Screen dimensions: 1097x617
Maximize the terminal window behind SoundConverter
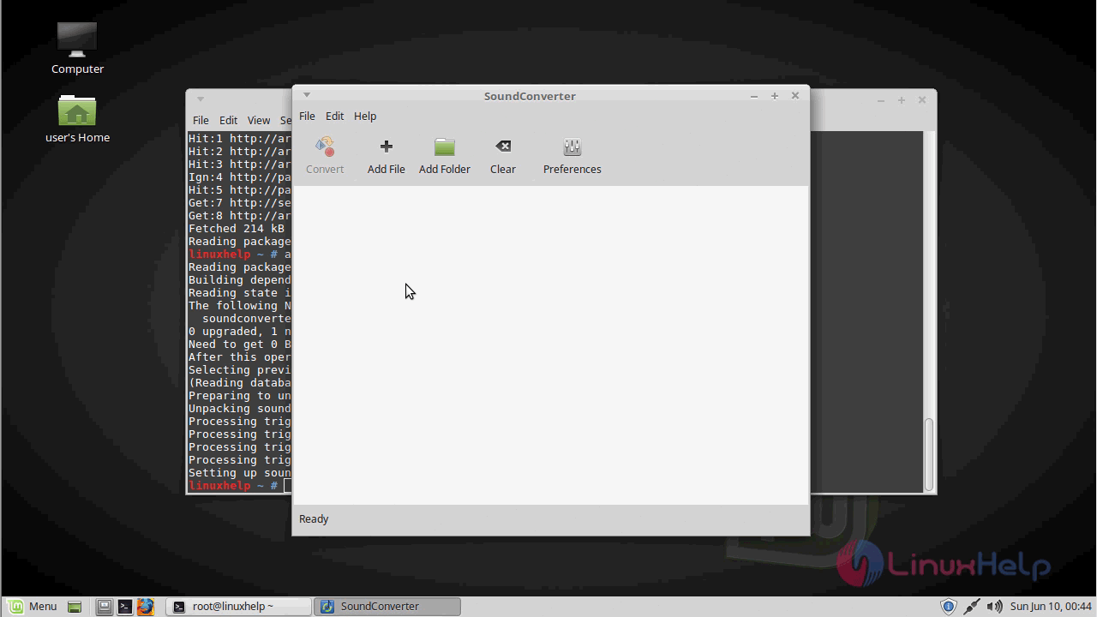902,100
